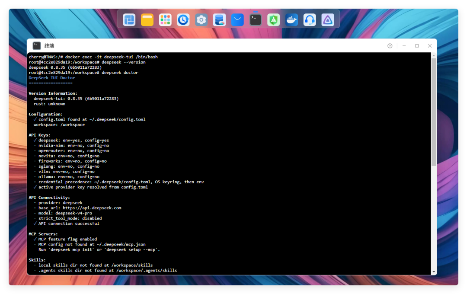Viewport: 467px width, 294px height.
Task: Close the terminal window
Action: click(430, 46)
